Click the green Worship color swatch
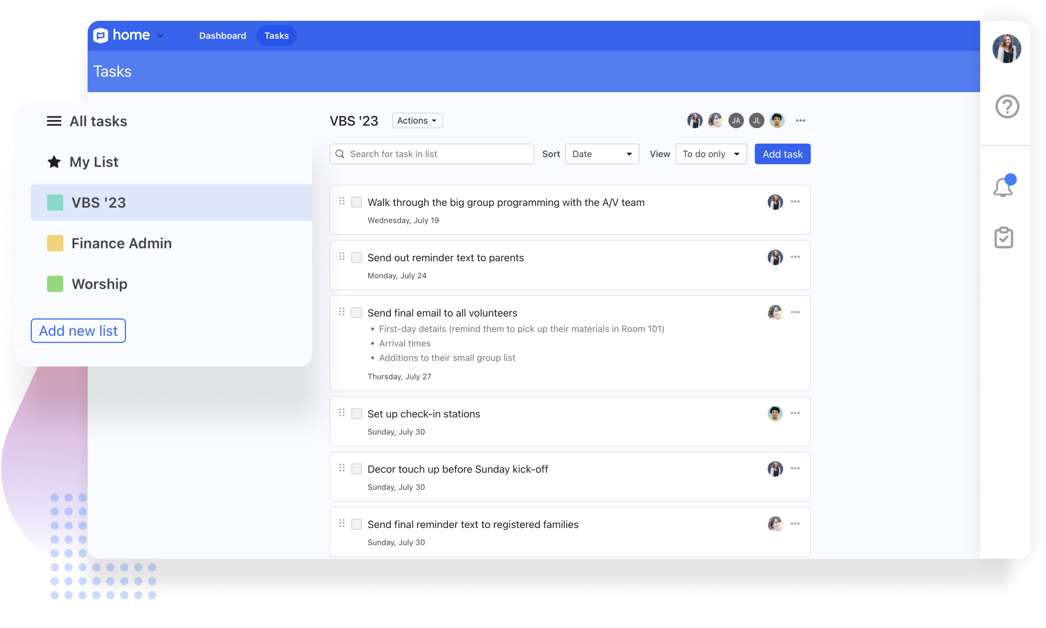1046x628 pixels. [55, 284]
